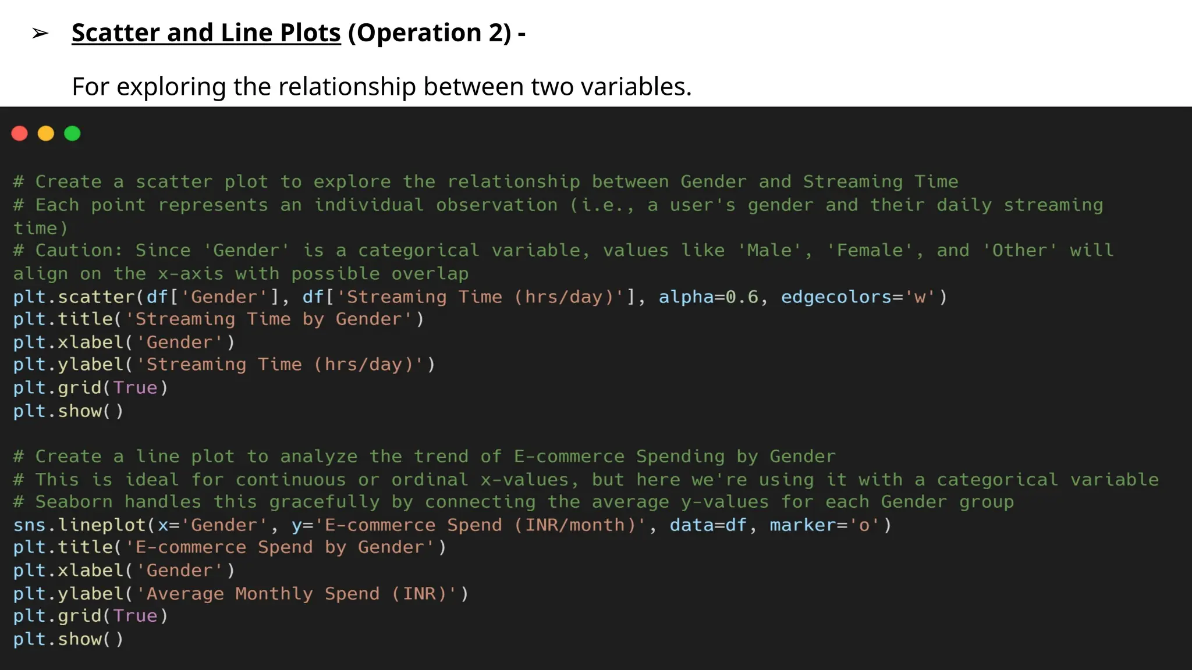1192x670 pixels.
Task: Click the plt.scatter code line
Action: [x=480, y=297]
